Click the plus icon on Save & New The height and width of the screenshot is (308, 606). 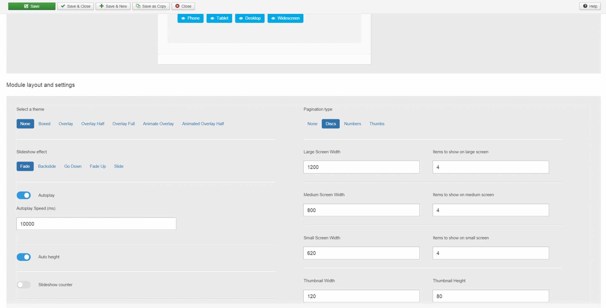click(102, 6)
